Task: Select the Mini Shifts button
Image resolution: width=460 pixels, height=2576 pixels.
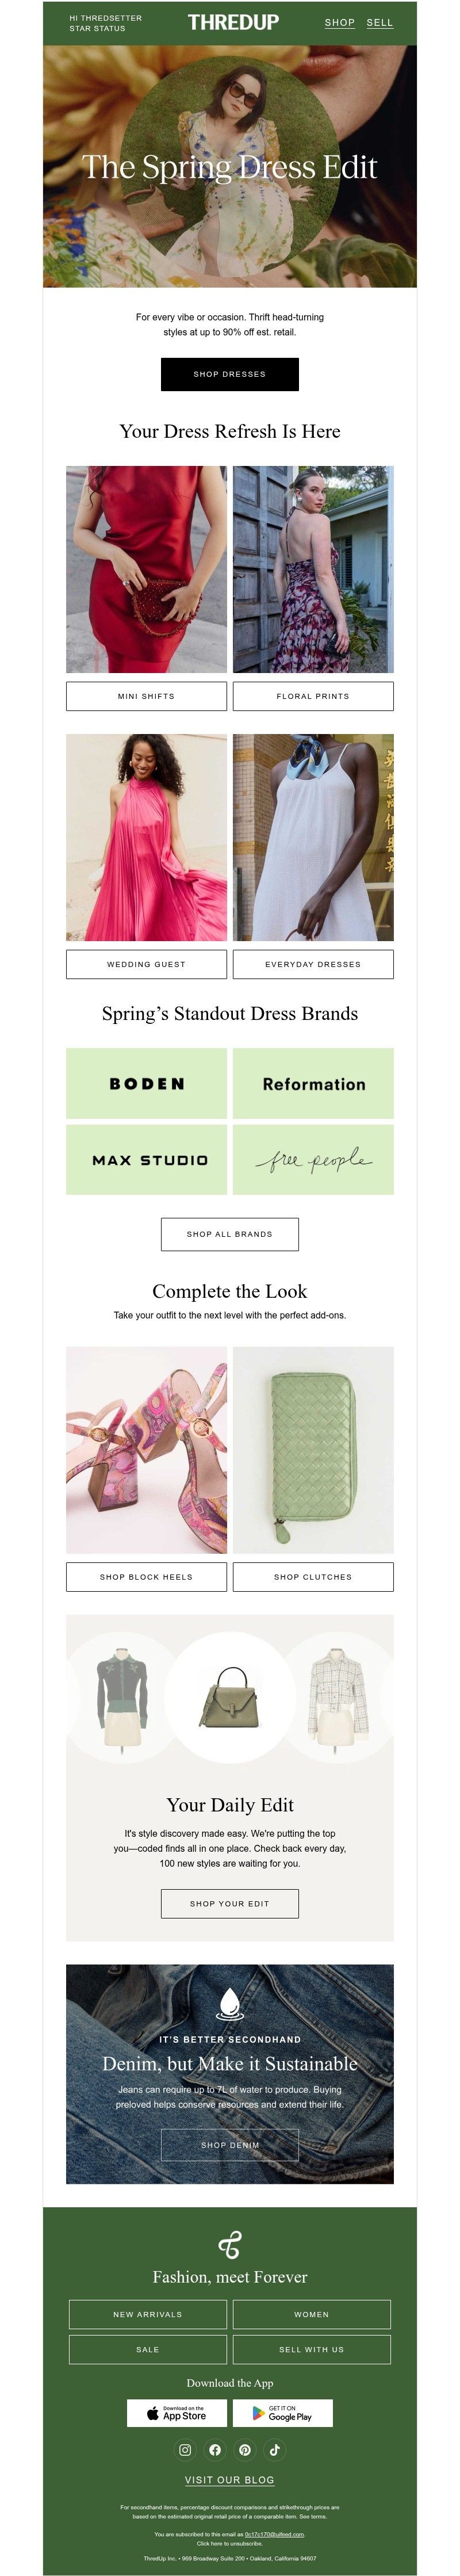Action: (146, 696)
